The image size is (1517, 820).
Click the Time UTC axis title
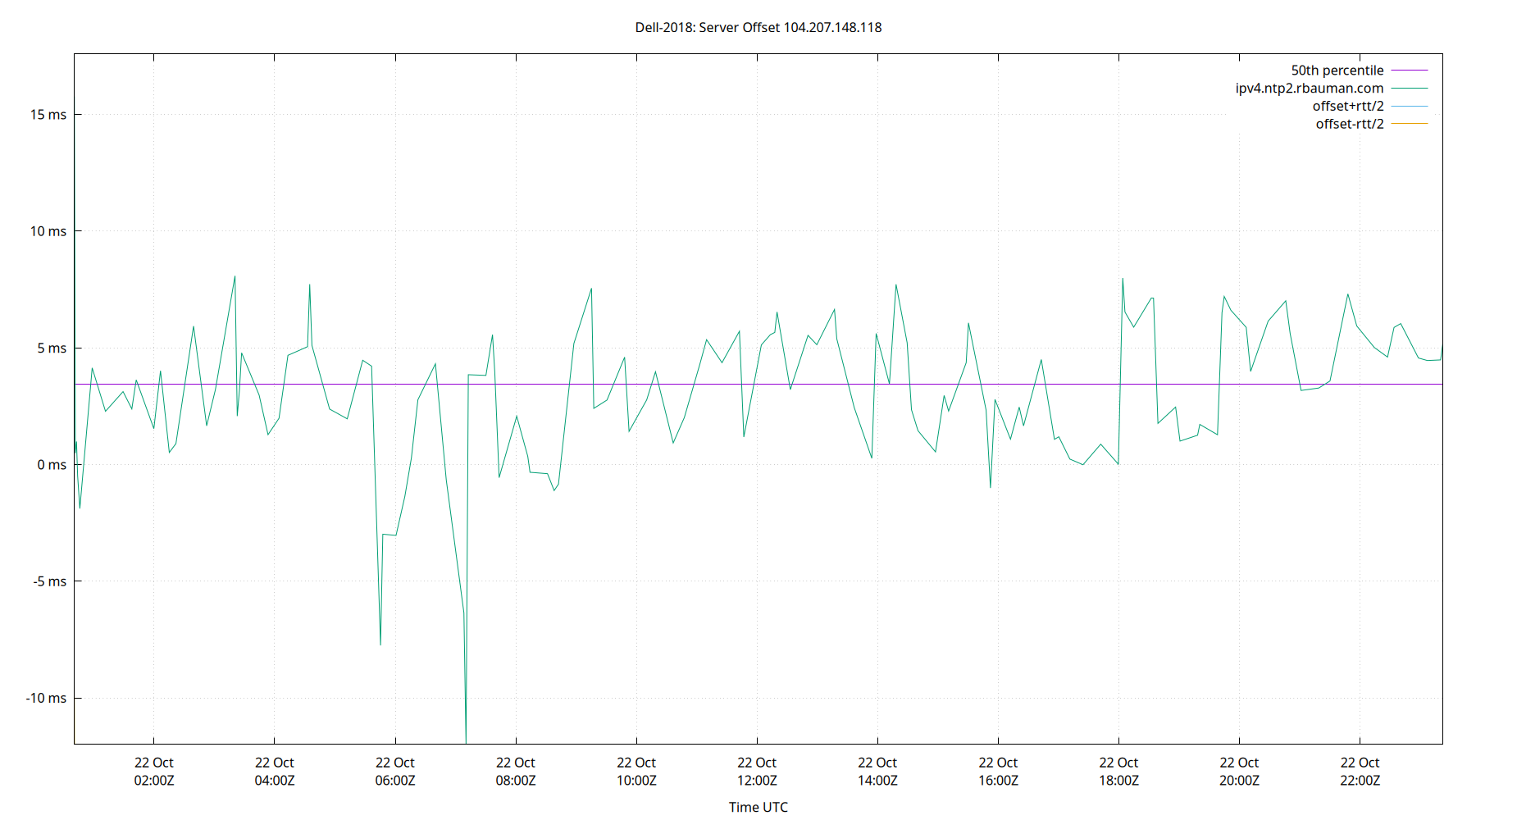(x=758, y=807)
